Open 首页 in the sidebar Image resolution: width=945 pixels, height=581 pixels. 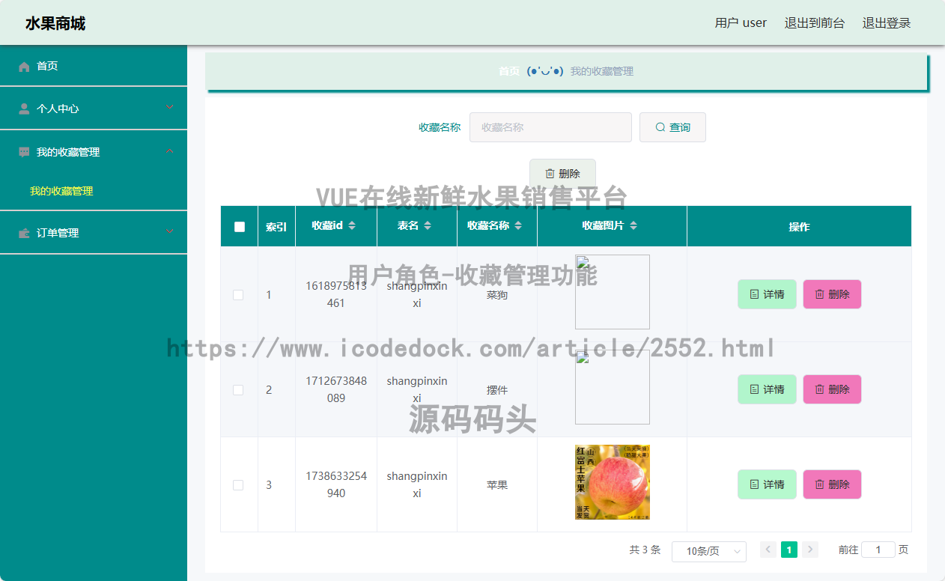[94, 66]
